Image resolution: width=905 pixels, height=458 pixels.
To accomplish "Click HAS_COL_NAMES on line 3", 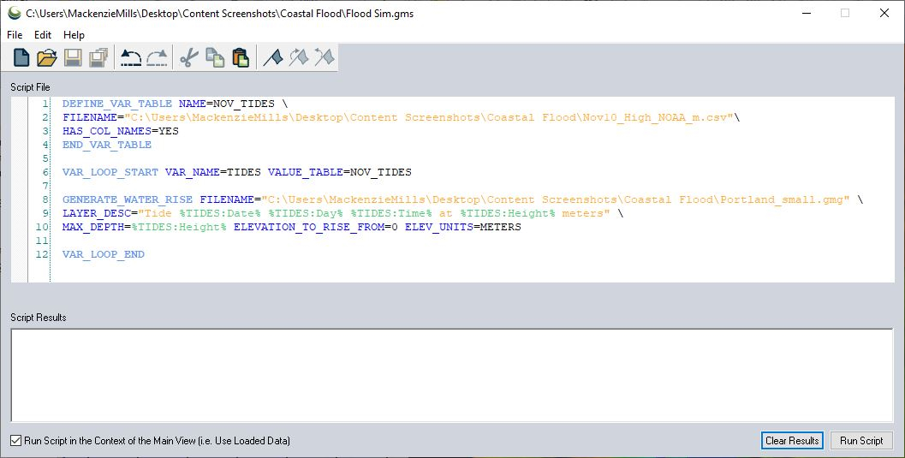I will coord(107,131).
